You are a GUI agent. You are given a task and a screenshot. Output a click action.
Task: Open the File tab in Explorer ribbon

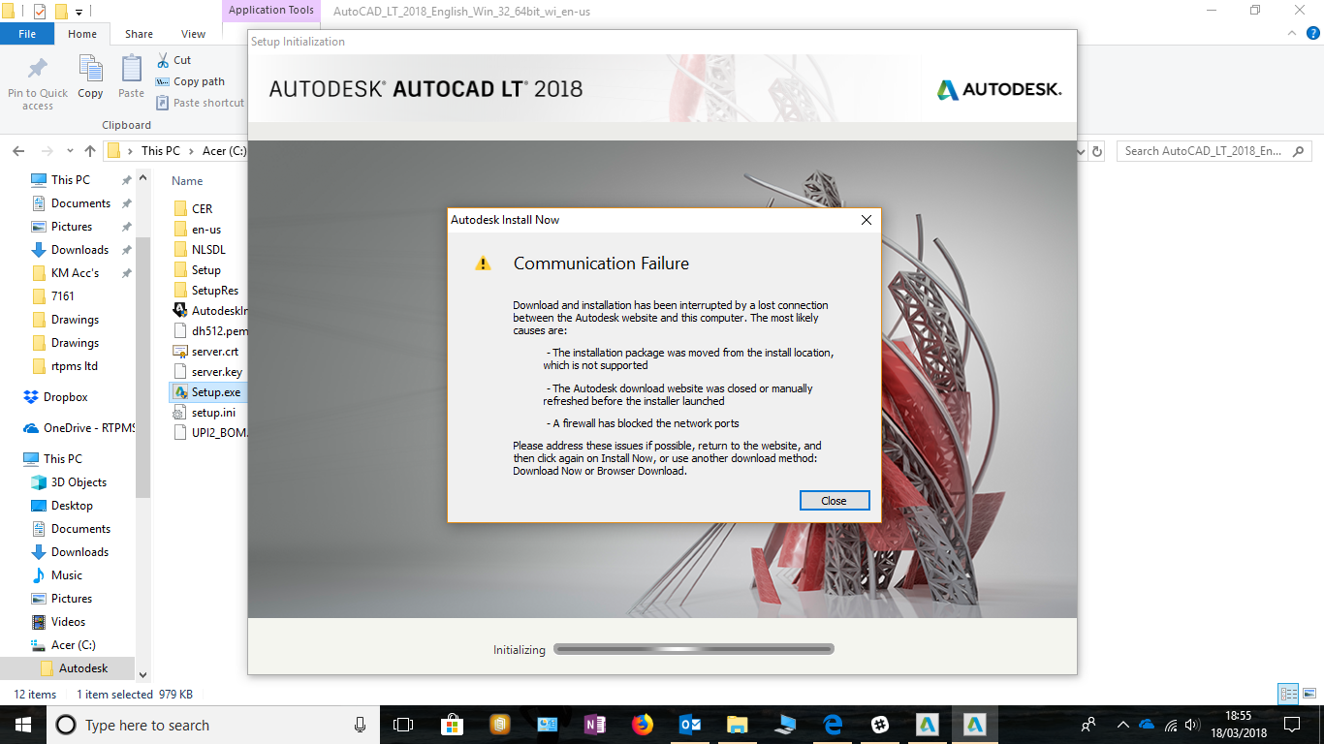point(27,34)
